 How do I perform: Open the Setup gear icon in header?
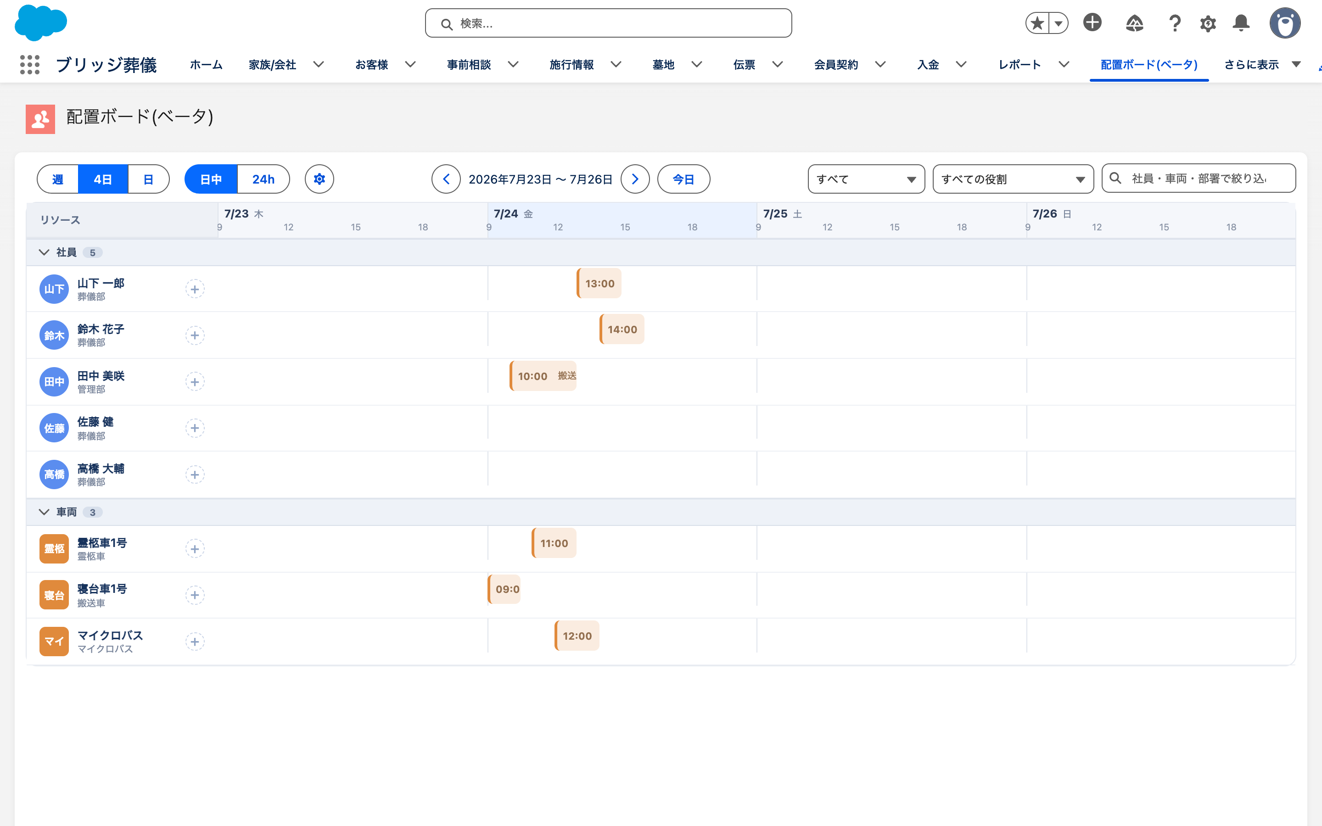coord(1208,23)
